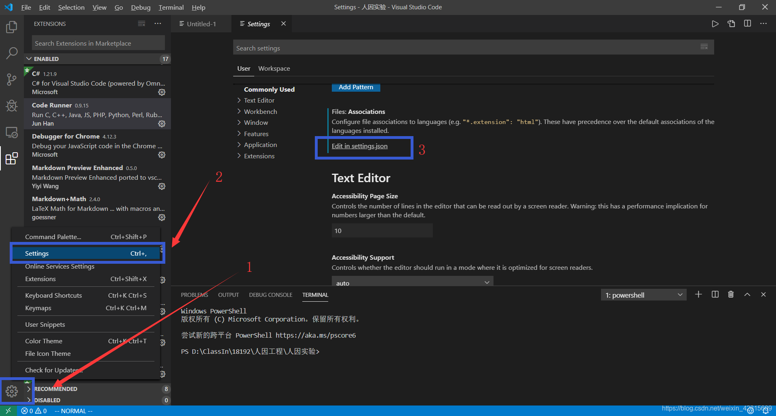Screen dimensions: 776x416
Task: Collapse the ENABLED extensions section
Action: click(97, 59)
